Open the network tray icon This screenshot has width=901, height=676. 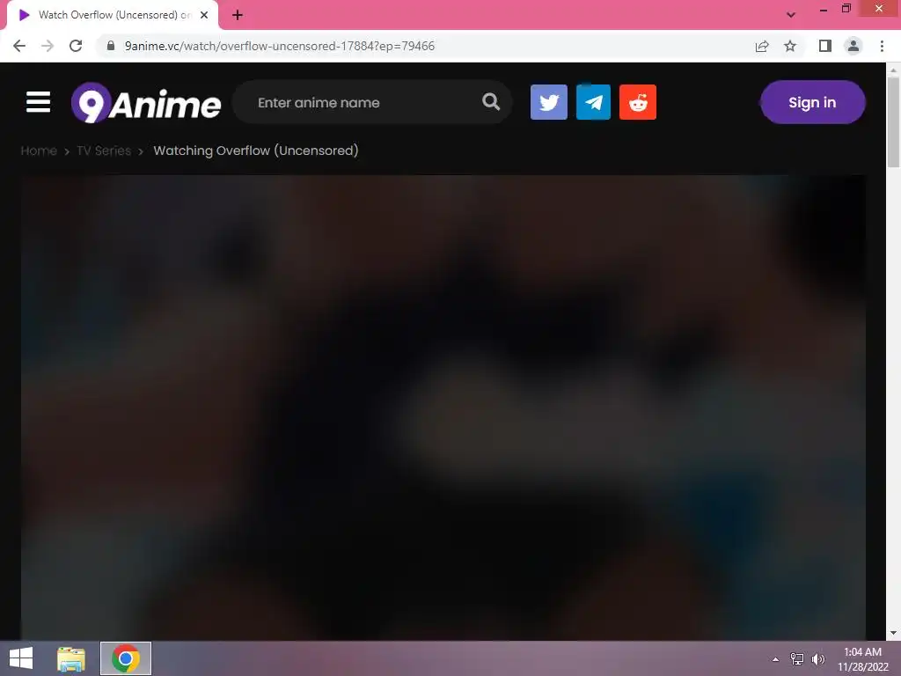tap(797, 659)
